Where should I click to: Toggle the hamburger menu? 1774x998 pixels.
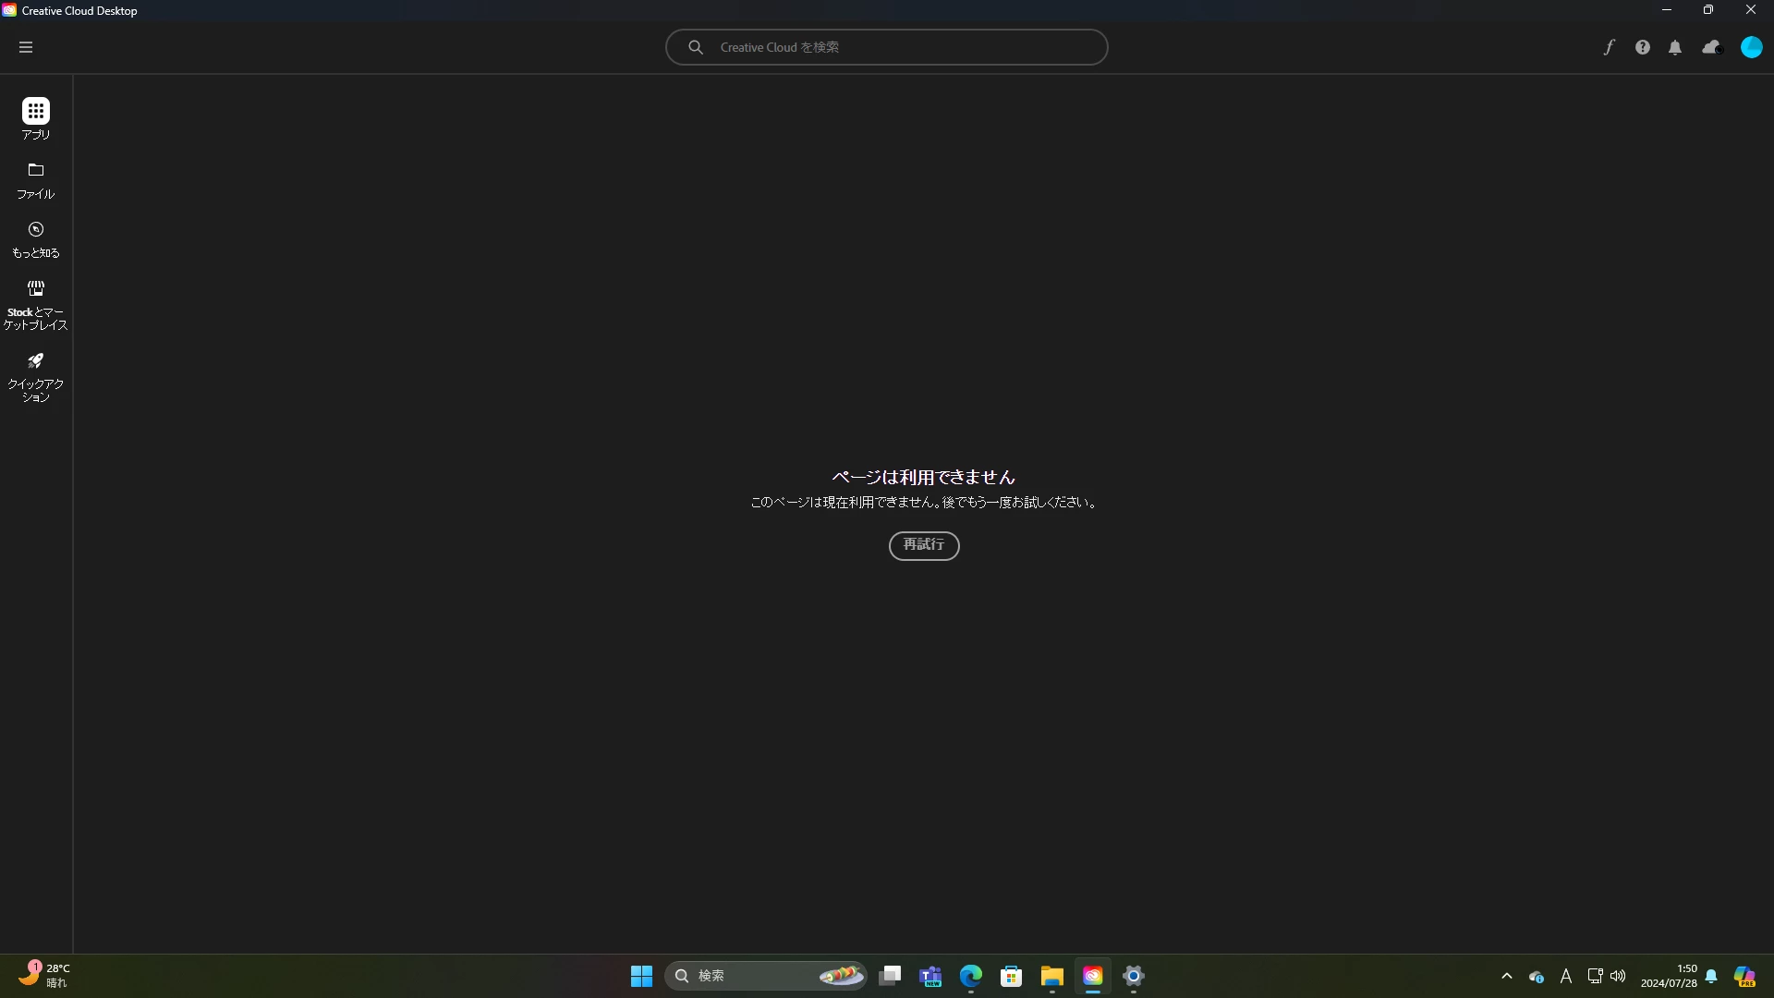click(x=26, y=47)
